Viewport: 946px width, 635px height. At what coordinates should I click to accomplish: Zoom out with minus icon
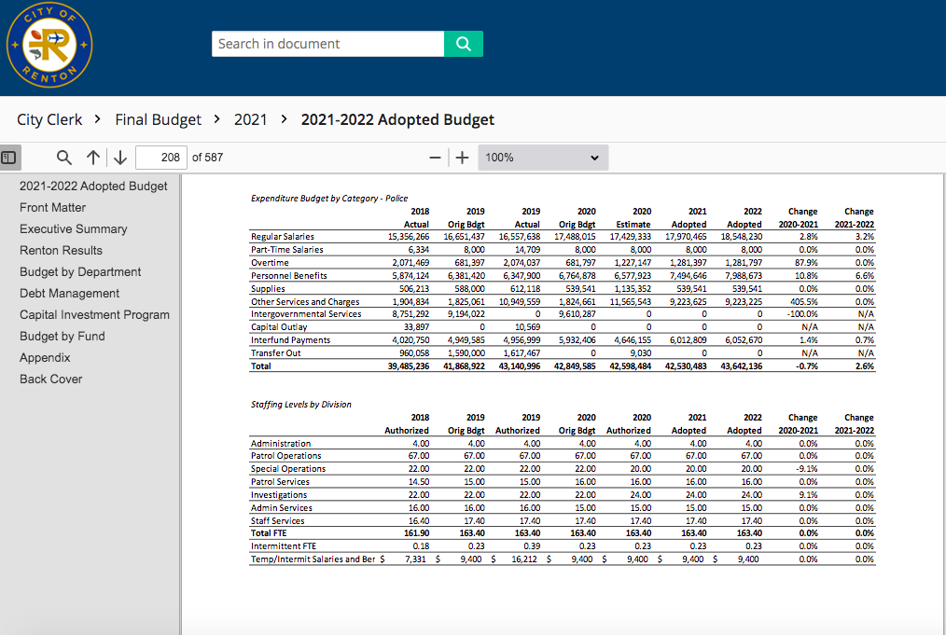435,158
